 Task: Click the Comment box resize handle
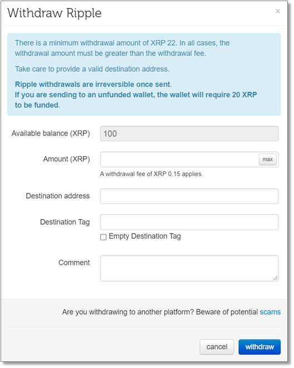click(276, 278)
